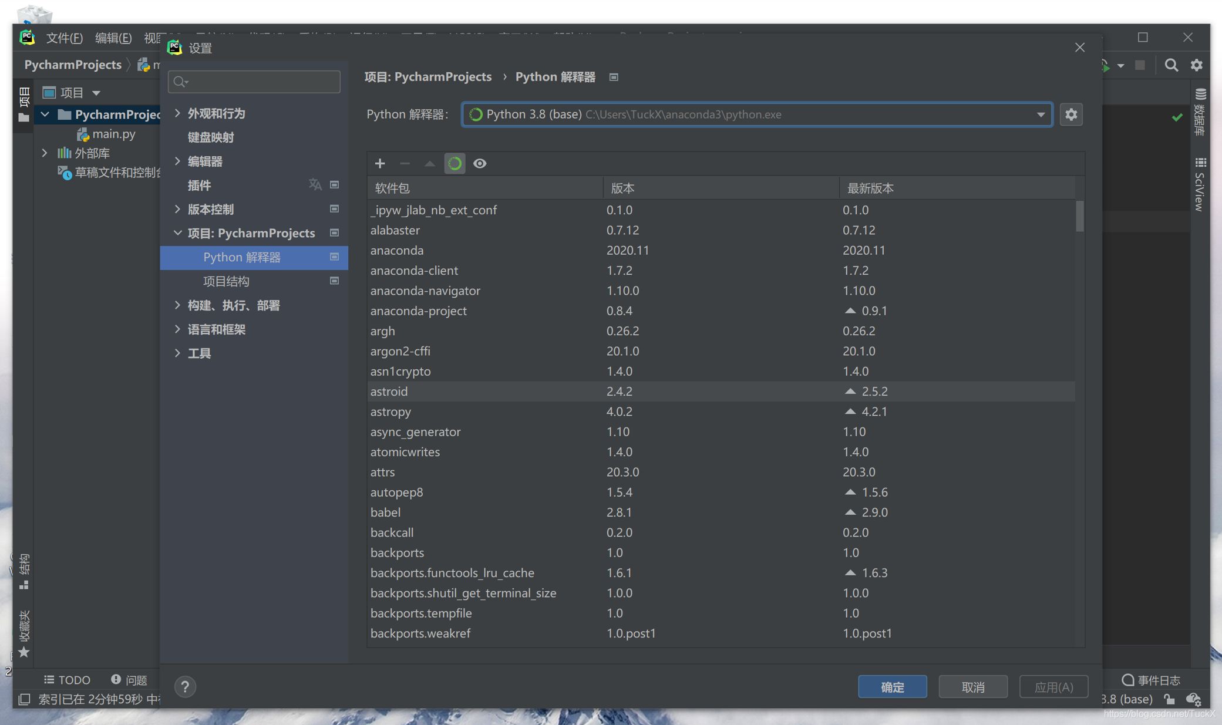Click the plugins translation icon
The image size is (1222, 725).
[x=315, y=185]
